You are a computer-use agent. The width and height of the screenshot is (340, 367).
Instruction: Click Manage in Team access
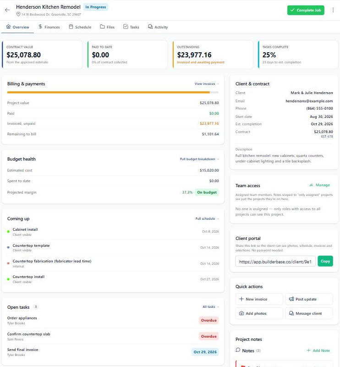(x=320, y=185)
